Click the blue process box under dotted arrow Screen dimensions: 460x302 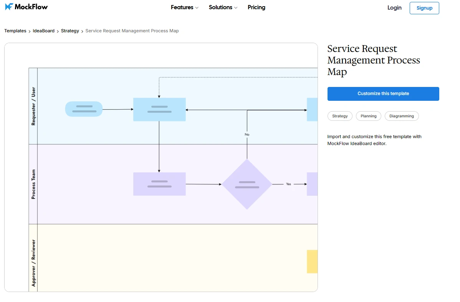click(159, 109)
